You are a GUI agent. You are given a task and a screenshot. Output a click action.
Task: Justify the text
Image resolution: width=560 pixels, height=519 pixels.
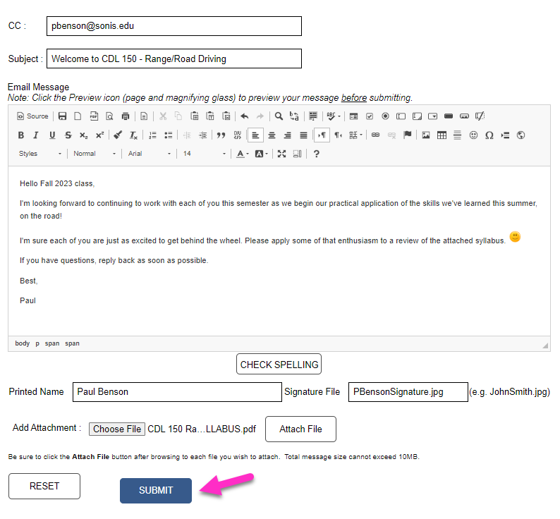coord(303,135)
